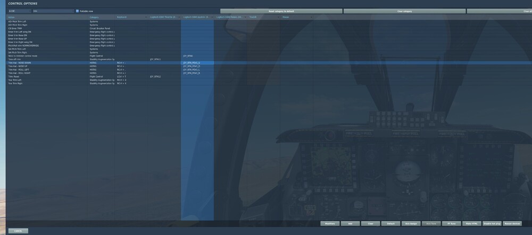Screen dimensions: 532x235
Task: Open the FF Tune settings
Action: point(452,224)
